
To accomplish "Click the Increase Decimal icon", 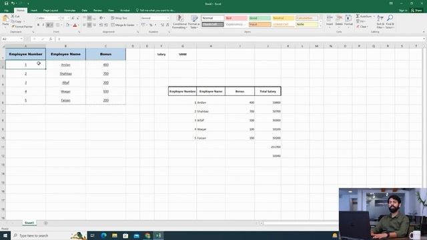I will (162, 25).
